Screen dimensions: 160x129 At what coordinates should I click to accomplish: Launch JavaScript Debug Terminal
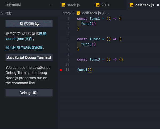click(29, 58)
